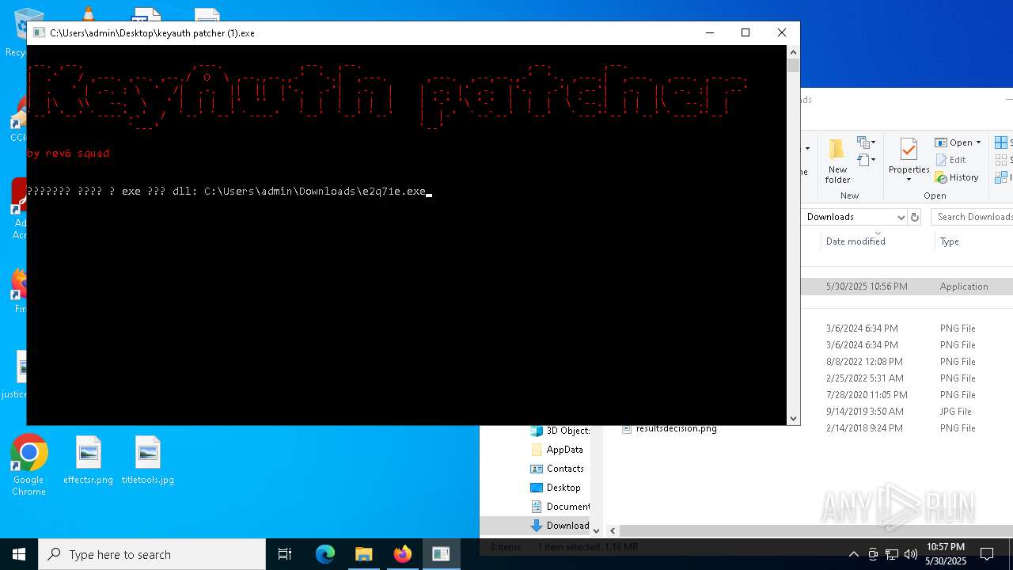
Task: Open the volume control in system tray
Action: (x=911, y=554)
